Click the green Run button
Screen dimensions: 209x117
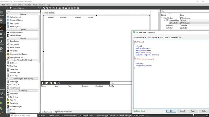pyautogui.click(x=1, y=103)
